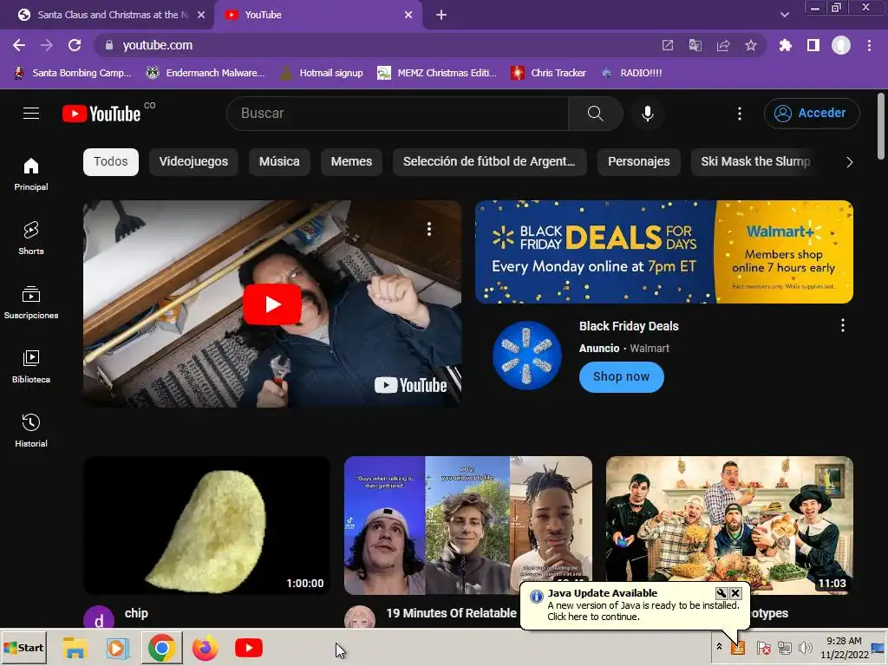The height and width of the screenshot is (666, 888).
Task: Bookmark this tab with the star
Action: pyautogui.click(x=751, y=45)
